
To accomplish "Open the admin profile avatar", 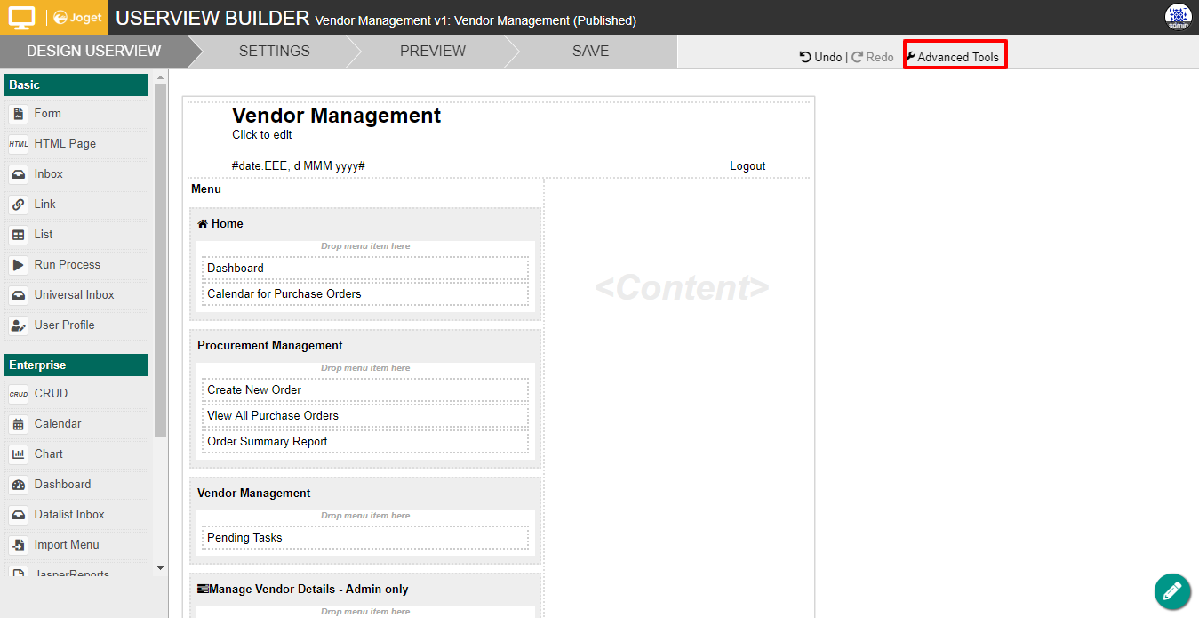I will coord(1178,17).
